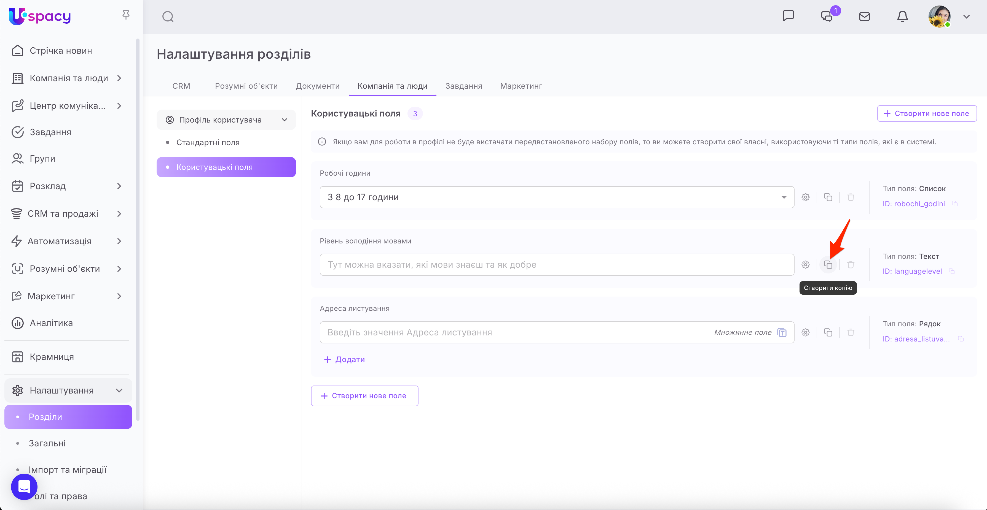Open the notifications bell
The image size is (987, 510).
(902, 17)
